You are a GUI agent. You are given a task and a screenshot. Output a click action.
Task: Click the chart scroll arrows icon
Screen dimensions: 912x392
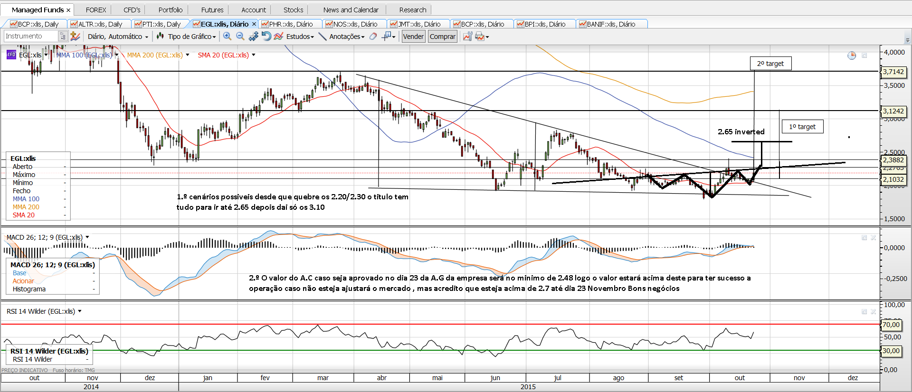(253, 36)
